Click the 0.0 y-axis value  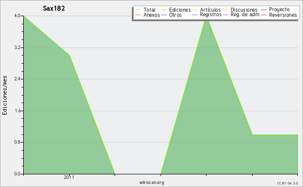click(17, 174)
